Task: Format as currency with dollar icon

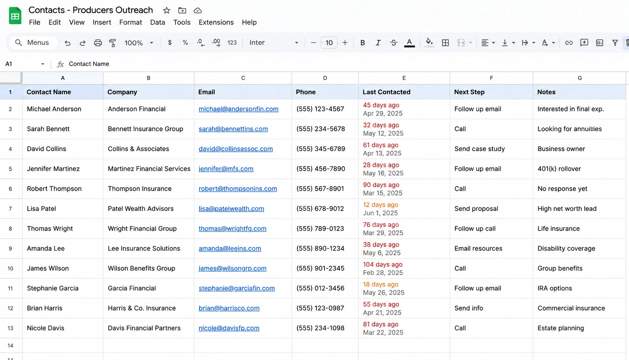Action: point(170,43)
